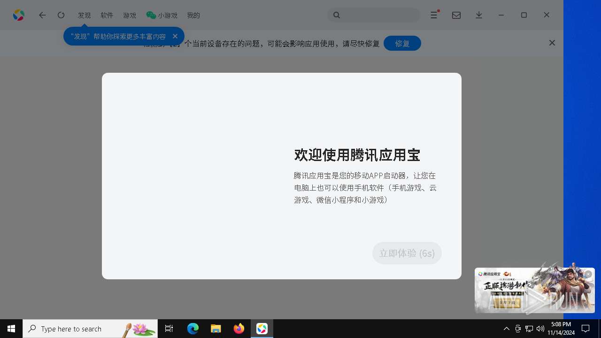601x338 pixels.
Task: Switch to the 软件 tab
Action: [107, 15]
